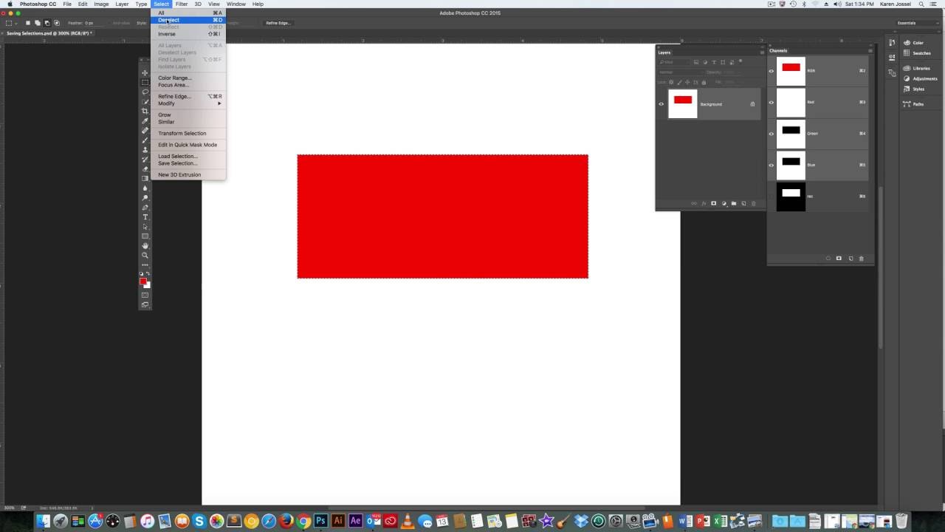The image size is (945, 532).
Task: Choose Save Selection from the Select menu
Action: pyautogui.click(x=188, y=163)
